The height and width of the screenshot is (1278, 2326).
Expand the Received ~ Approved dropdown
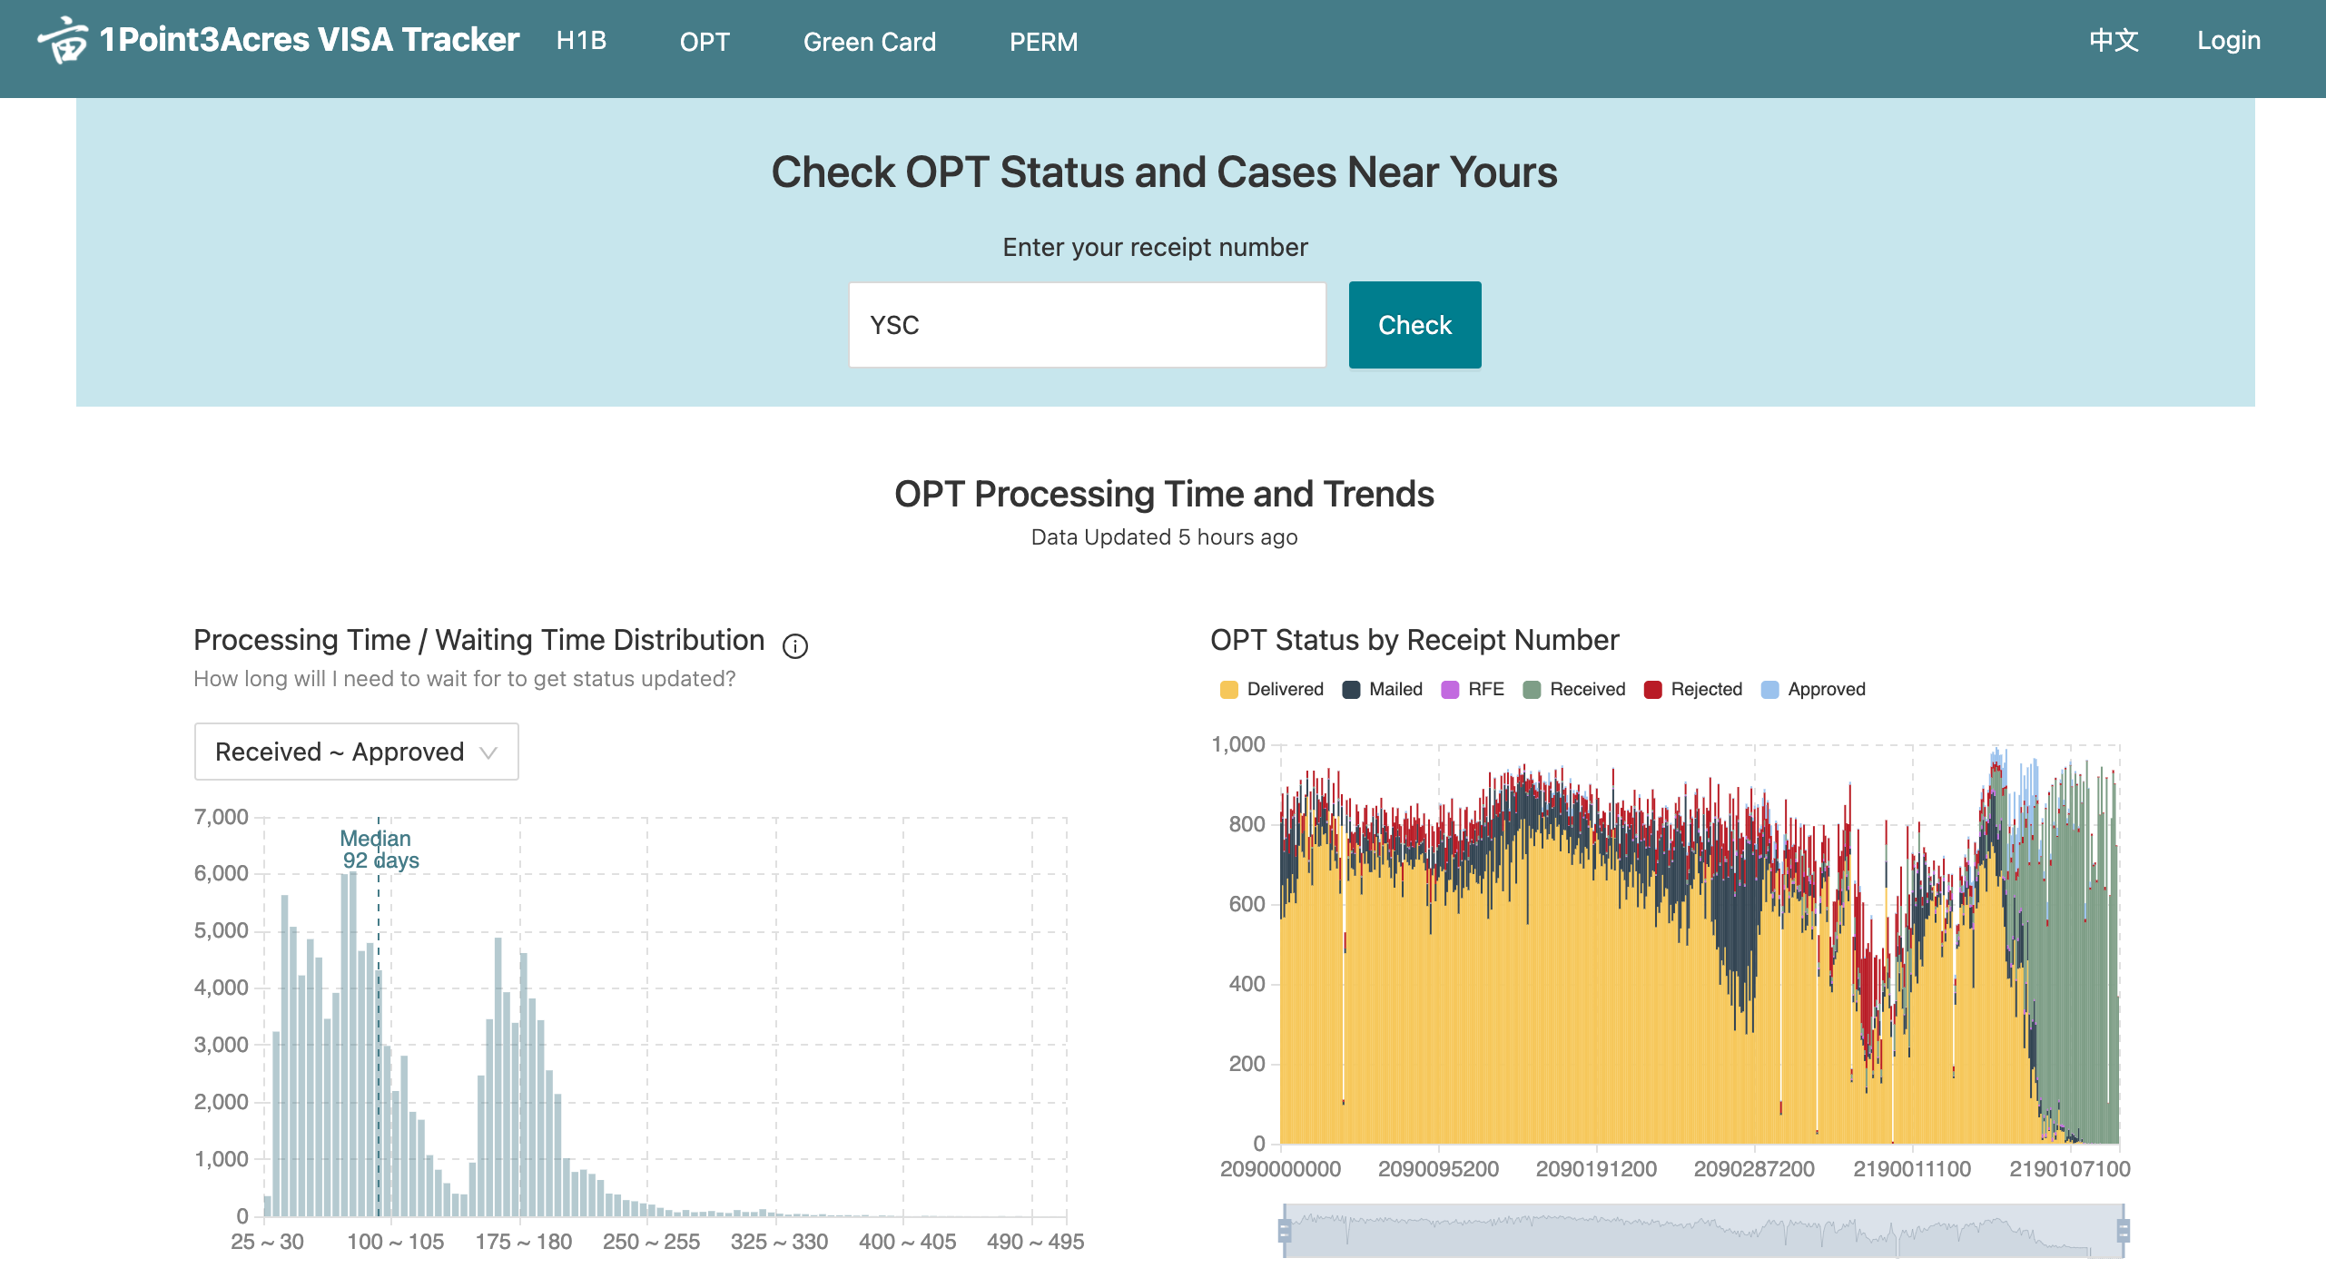click(x=356, y=752)
